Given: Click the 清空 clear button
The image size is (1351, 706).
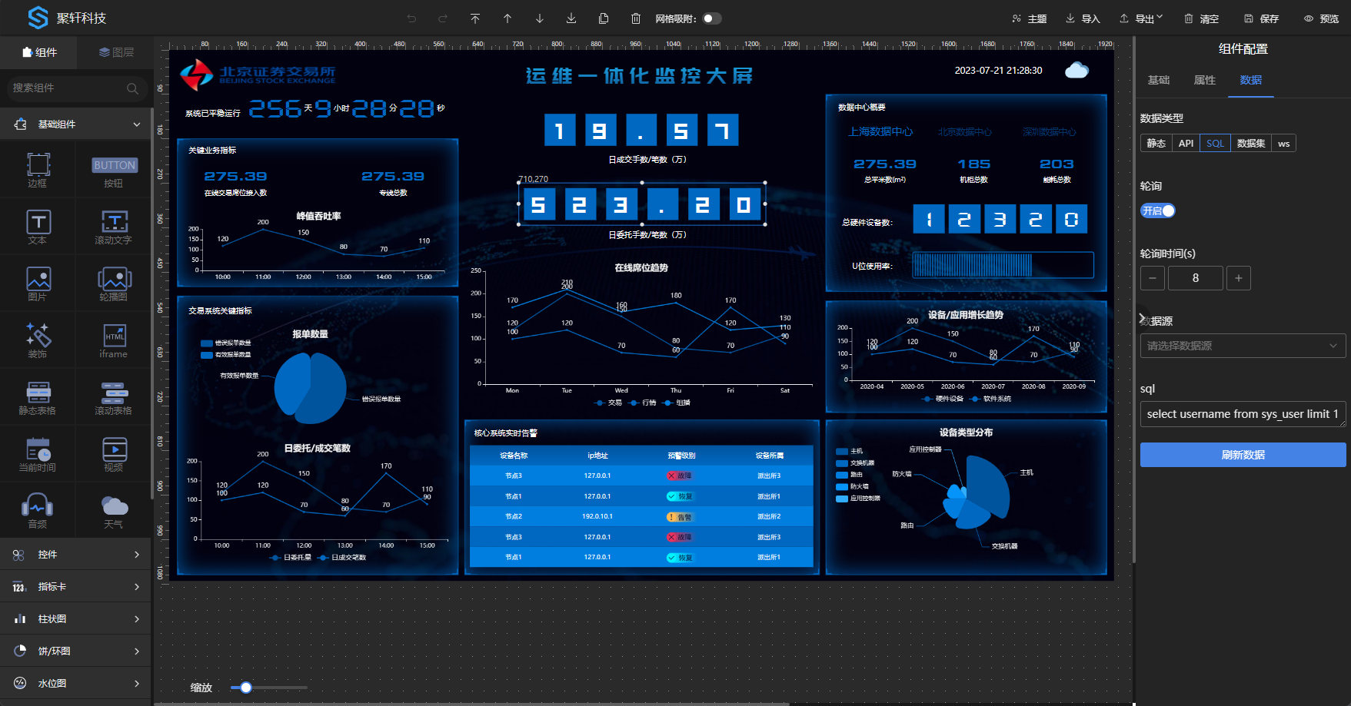Looking at the screenshot, I should [1201, 18].
